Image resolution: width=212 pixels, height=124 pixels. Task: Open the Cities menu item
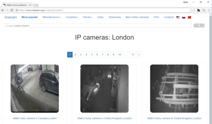pos(100,17)
